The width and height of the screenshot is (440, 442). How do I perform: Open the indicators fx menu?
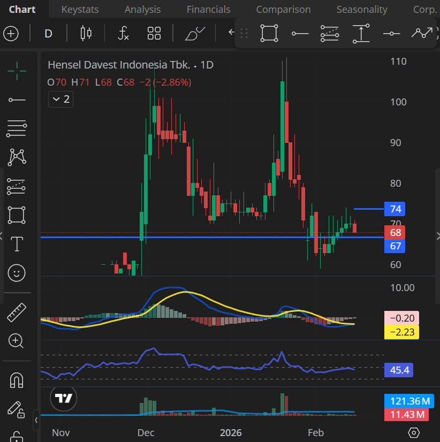coord(124,34)
